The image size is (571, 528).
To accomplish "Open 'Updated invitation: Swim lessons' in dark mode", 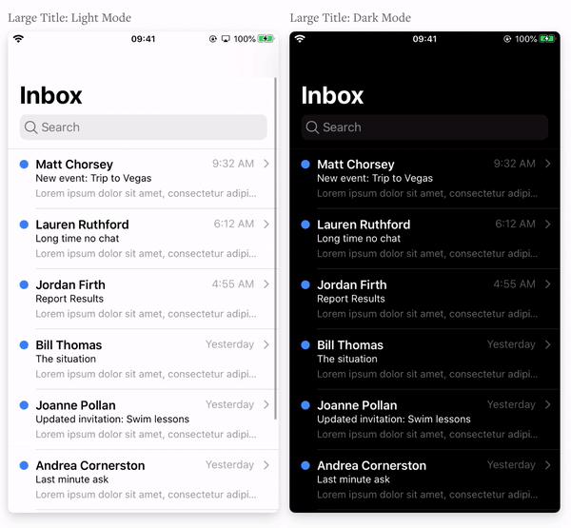I will pos(394,420).
